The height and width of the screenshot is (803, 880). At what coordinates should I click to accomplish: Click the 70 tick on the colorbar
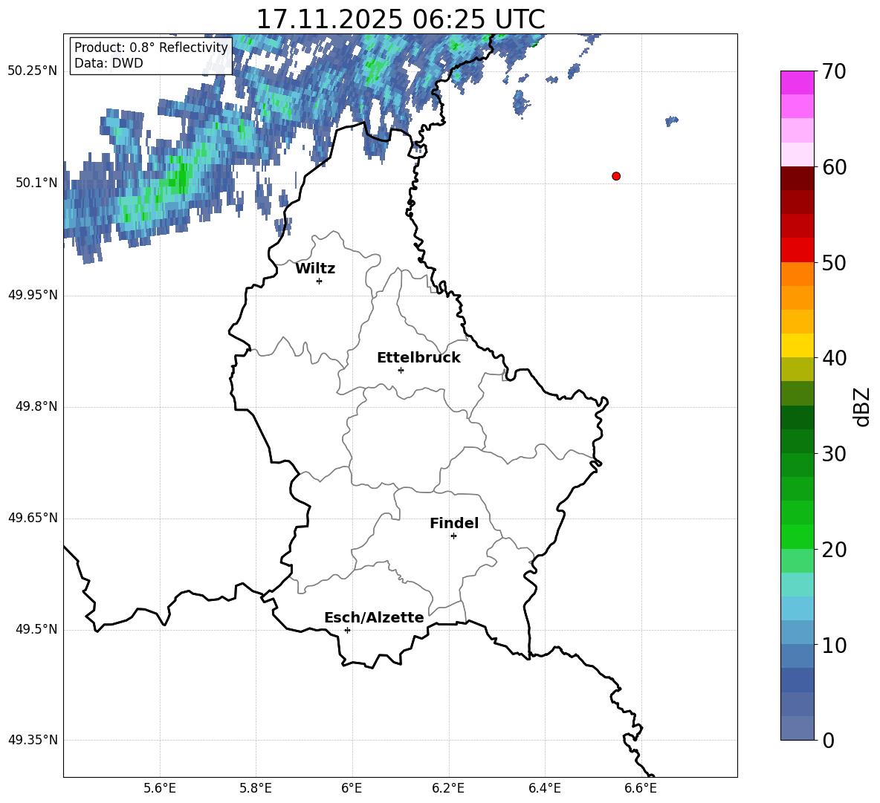point(834,72)
